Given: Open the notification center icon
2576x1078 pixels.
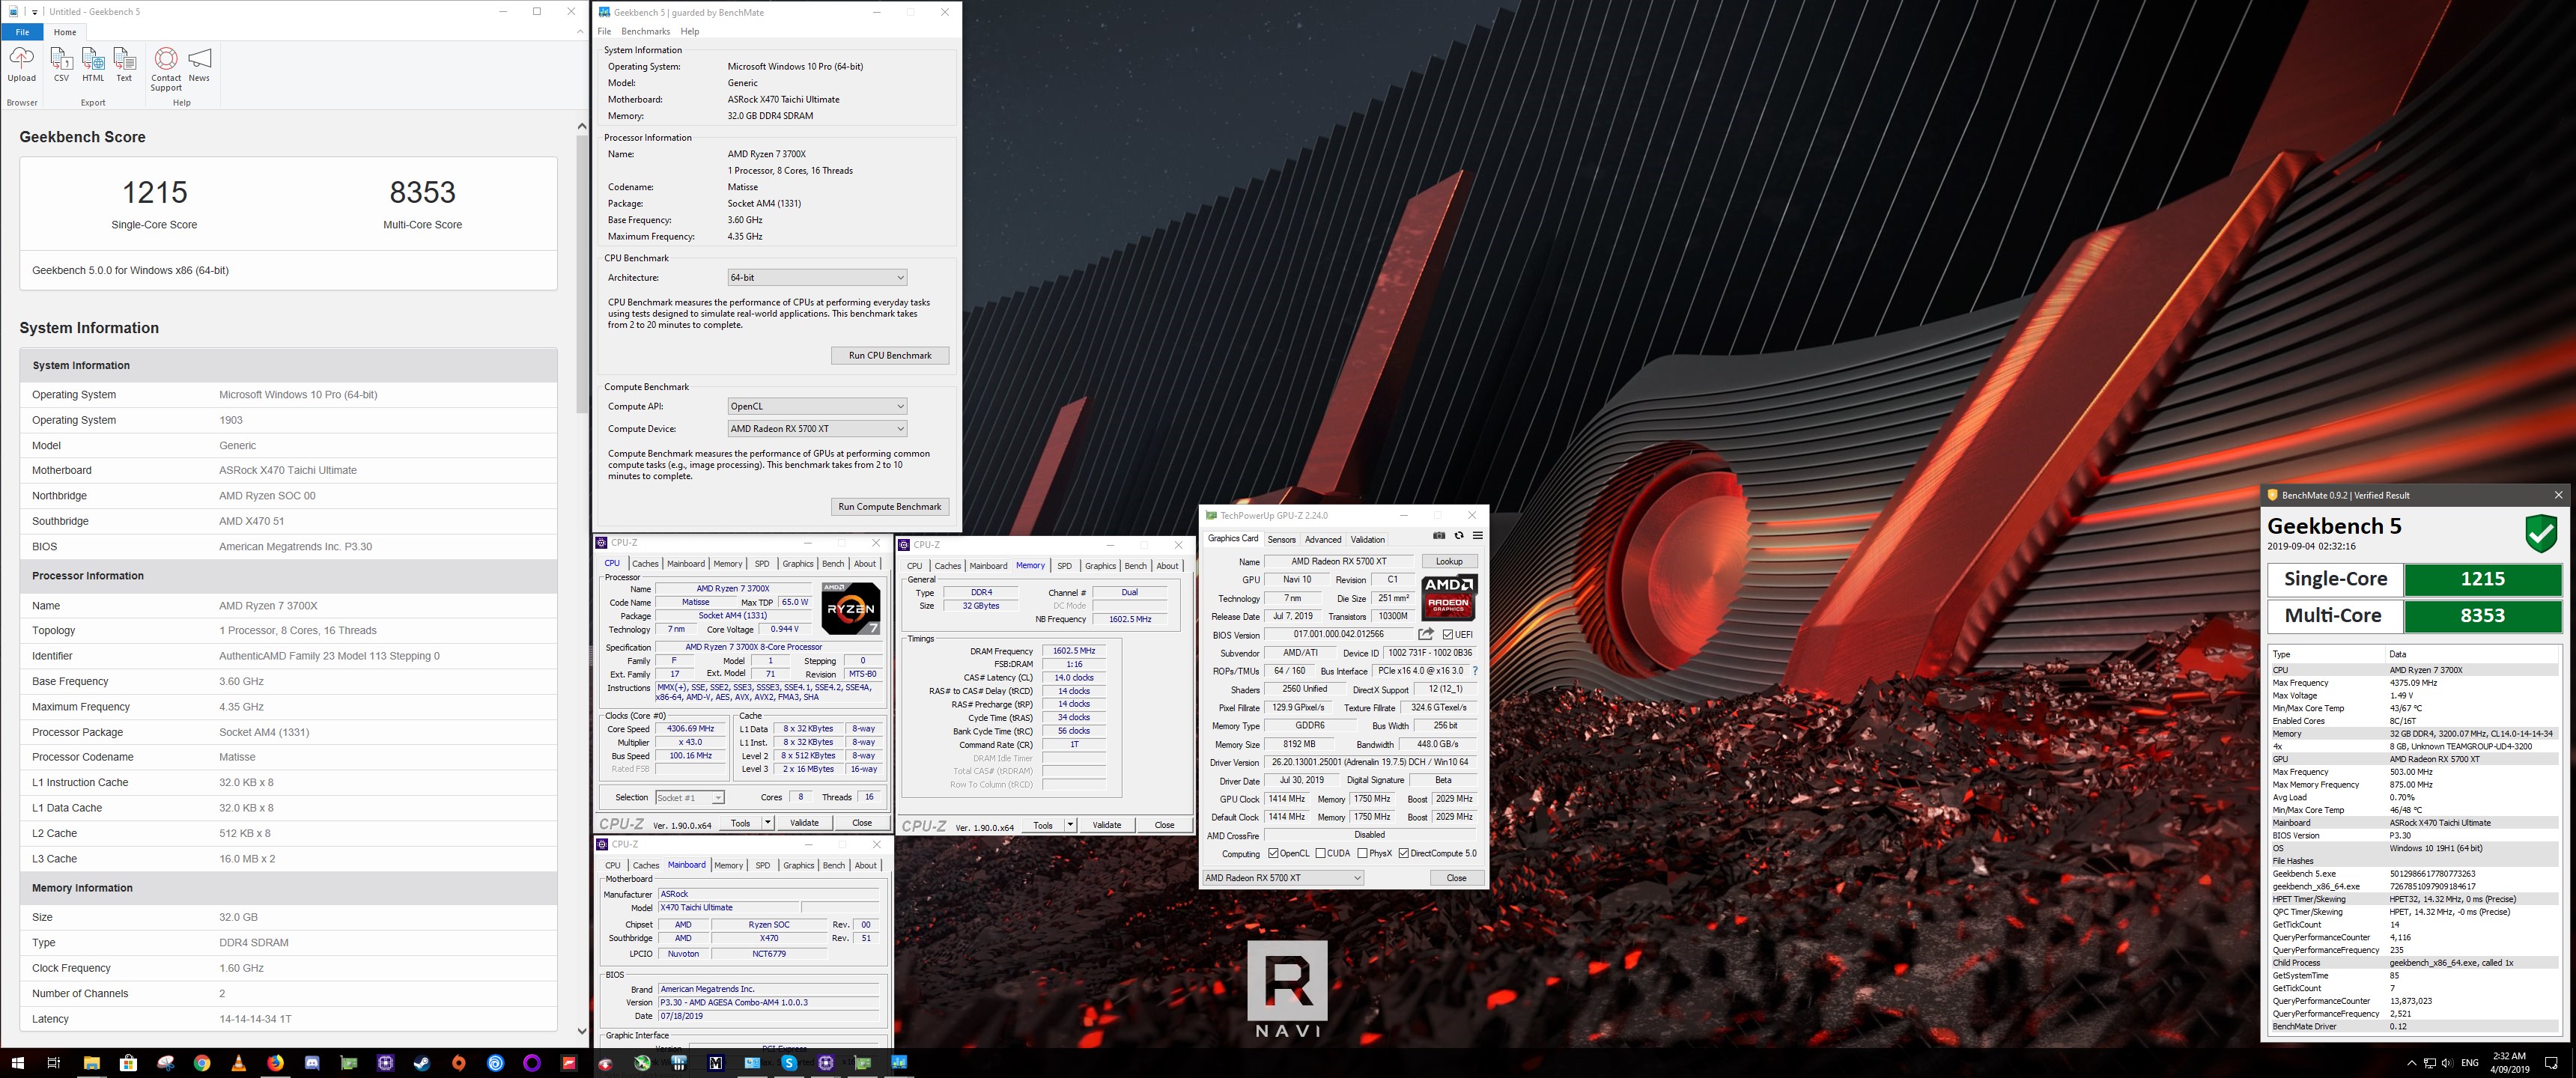Looking at the screenshot, I should pos(2551,1063).
